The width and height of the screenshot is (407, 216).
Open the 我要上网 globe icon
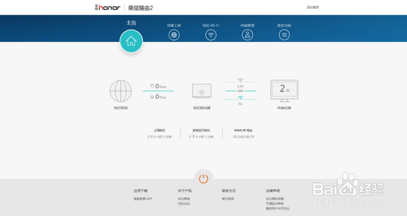tap(174, 35)
